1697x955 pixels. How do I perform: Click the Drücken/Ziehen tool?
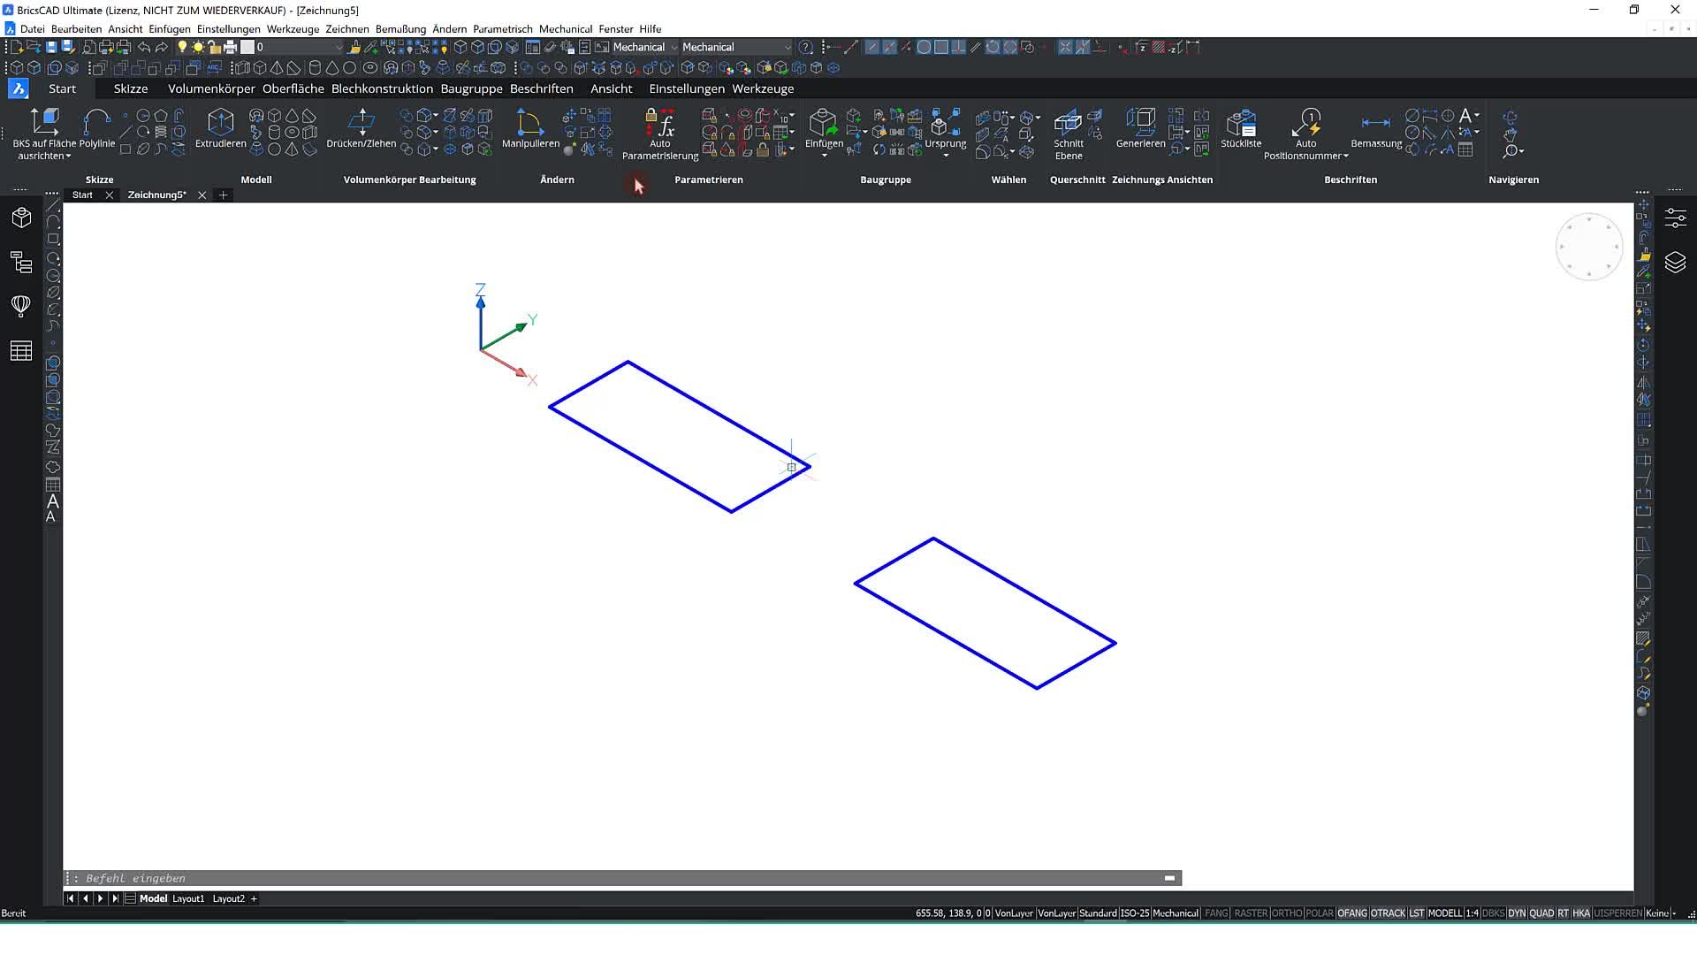[x=361, y=122]
